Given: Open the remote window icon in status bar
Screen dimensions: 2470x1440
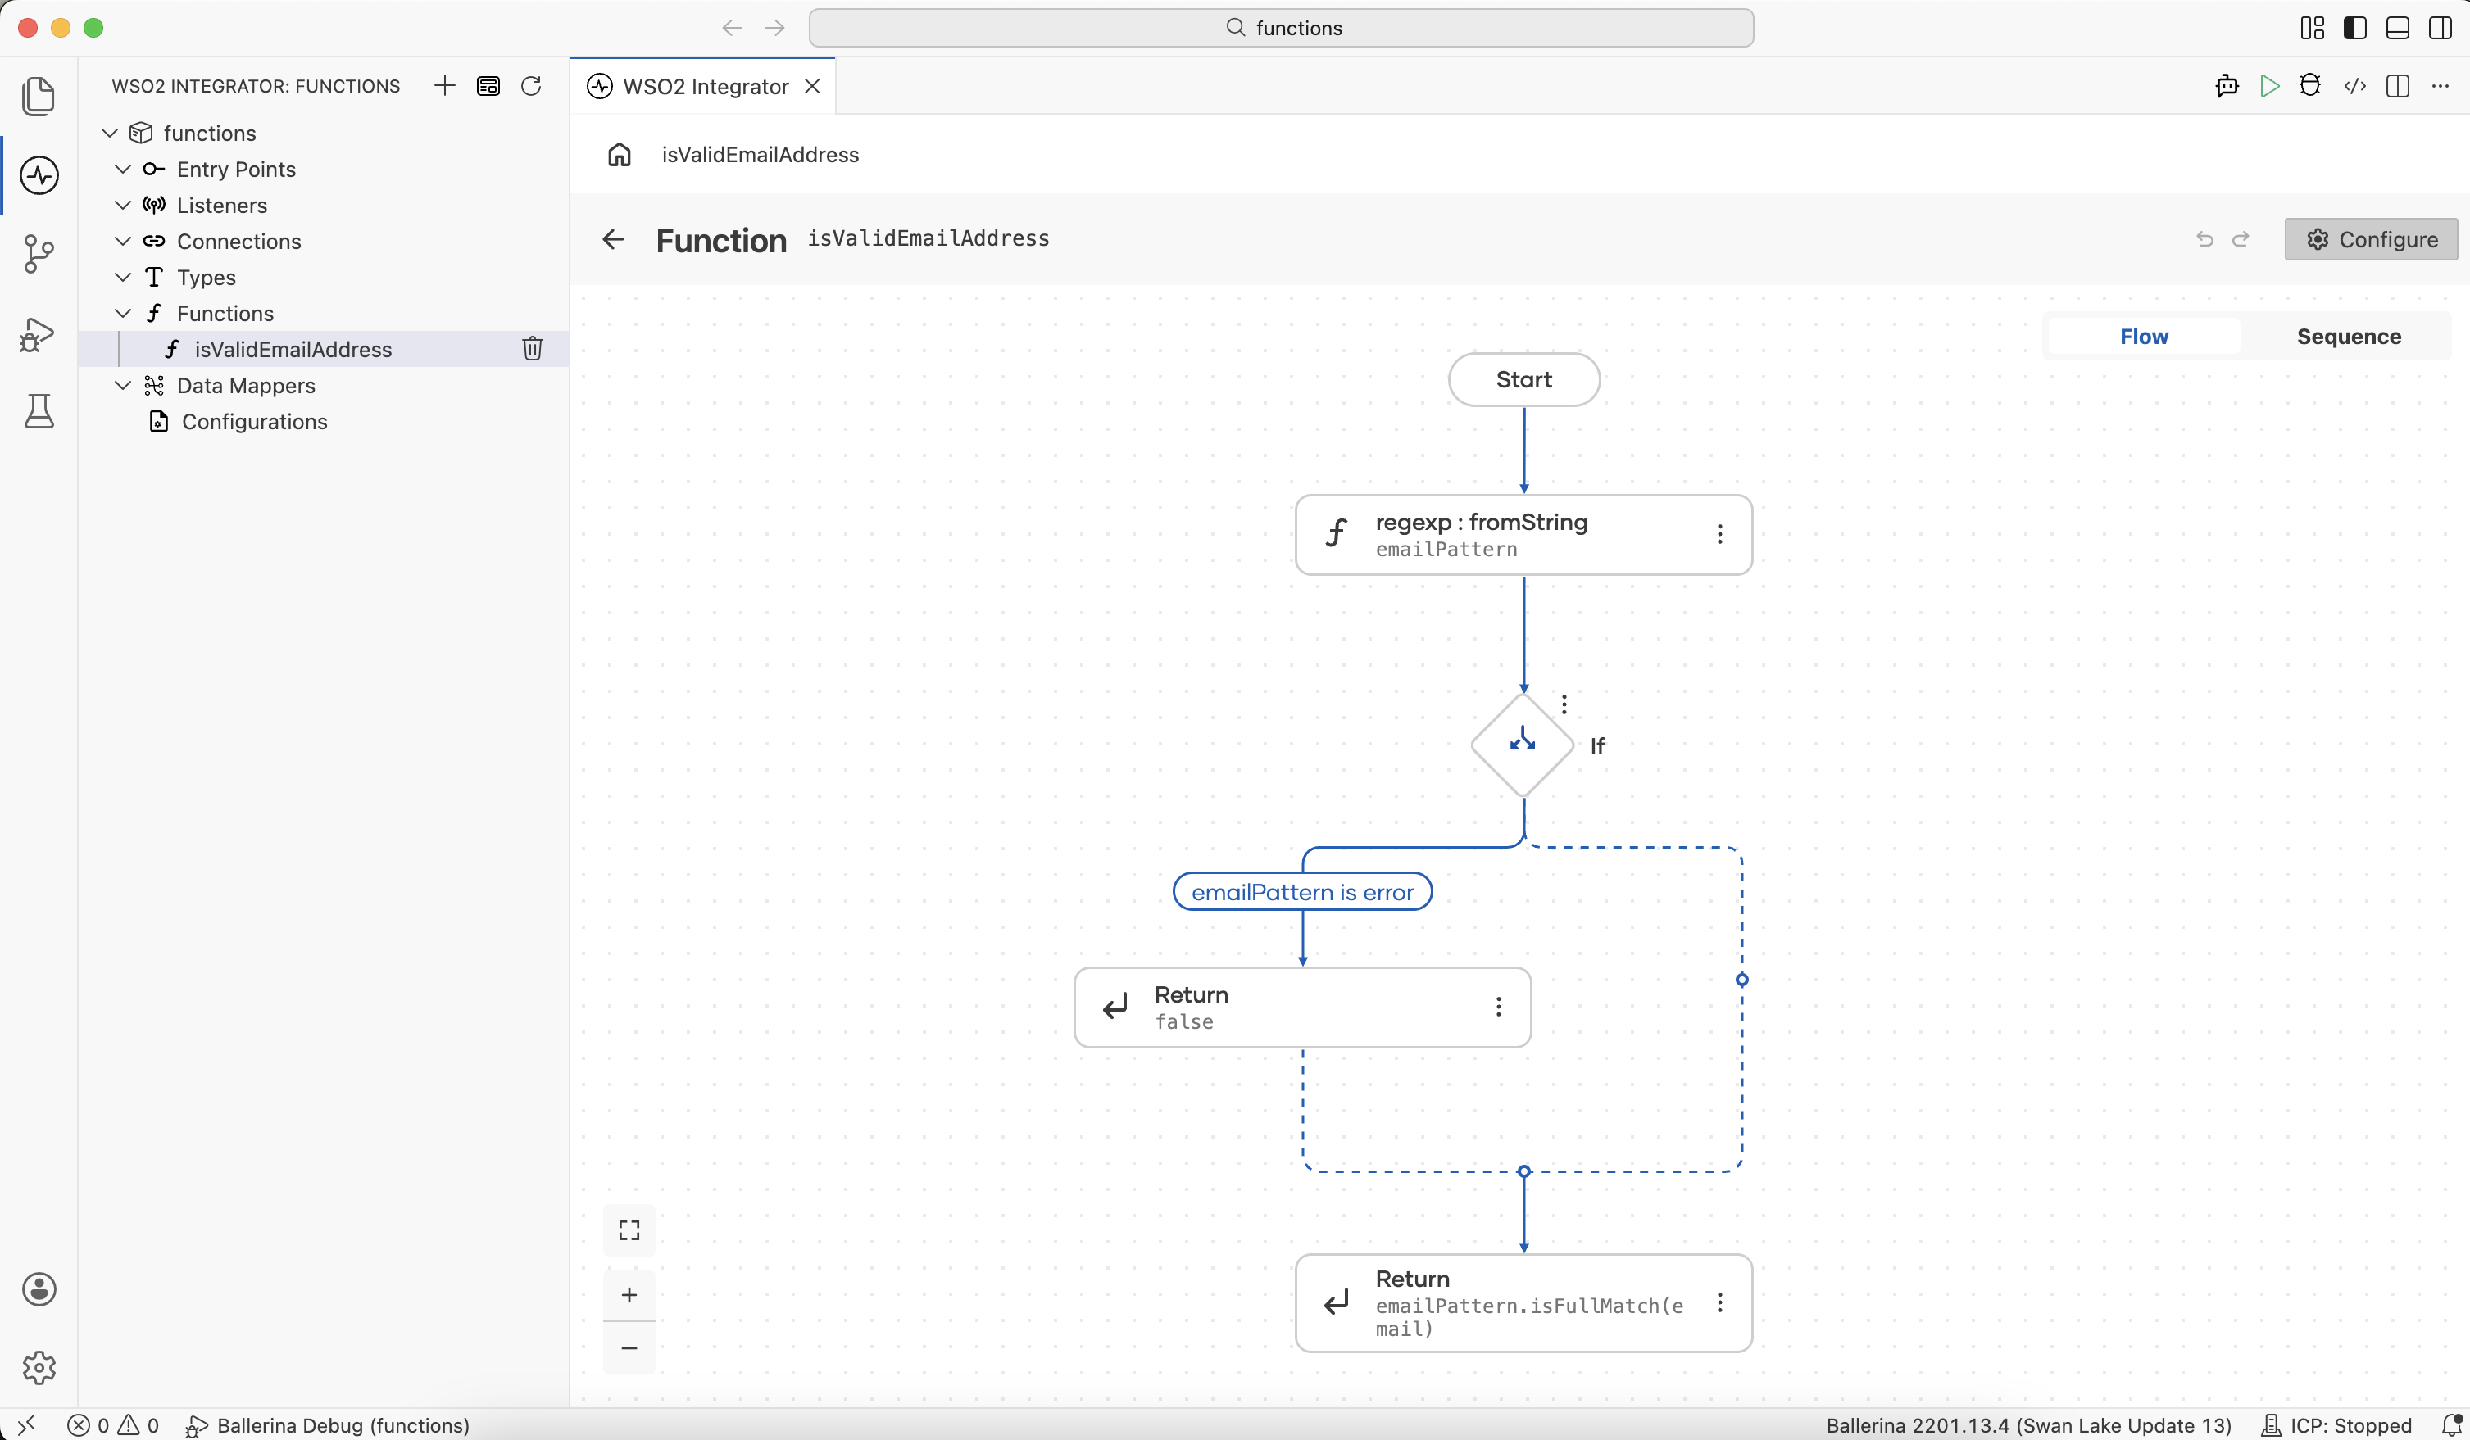Looking at the screenshot, I should tap(26, 1424).
